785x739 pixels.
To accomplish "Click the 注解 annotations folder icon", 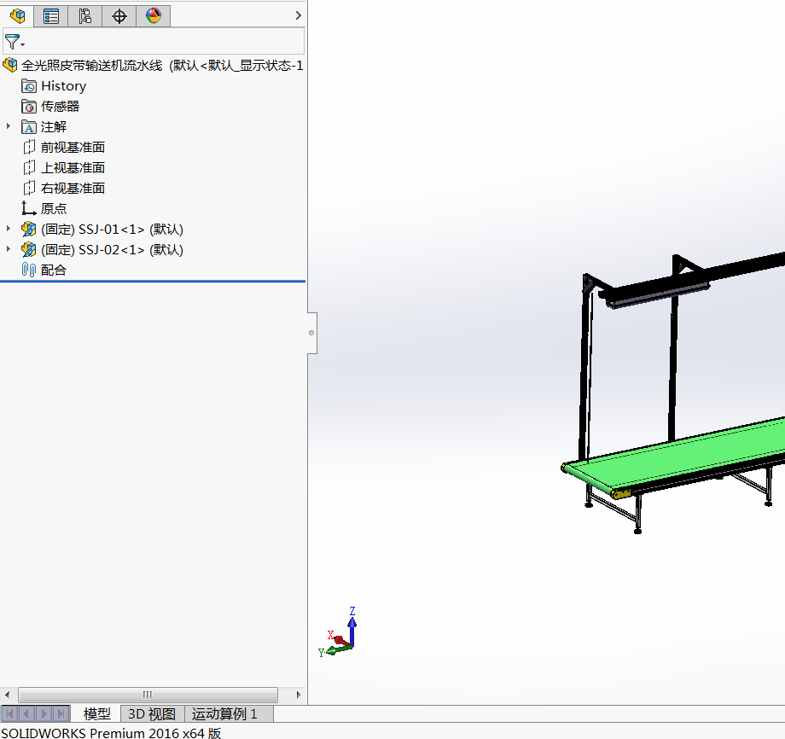I will click(29, 127).
